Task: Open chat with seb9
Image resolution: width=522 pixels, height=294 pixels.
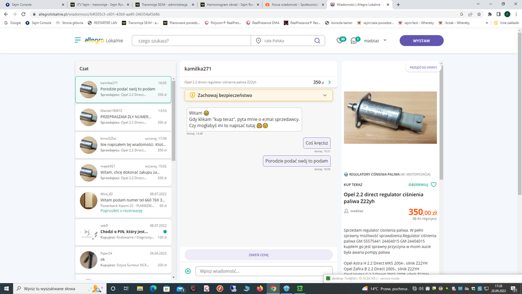Action: [123, 232]
